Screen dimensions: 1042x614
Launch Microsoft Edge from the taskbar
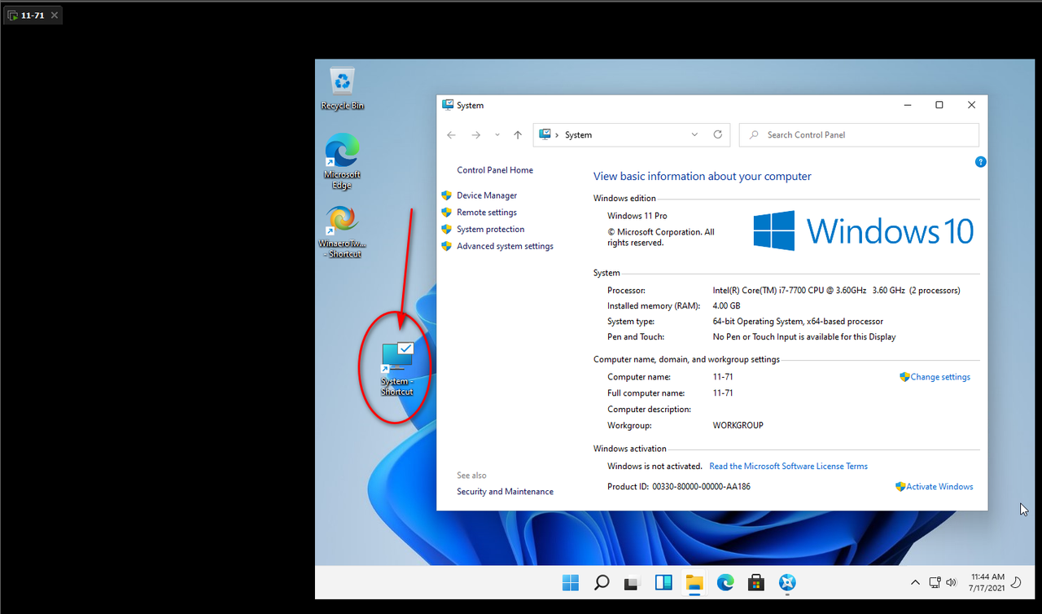[725, 582]
